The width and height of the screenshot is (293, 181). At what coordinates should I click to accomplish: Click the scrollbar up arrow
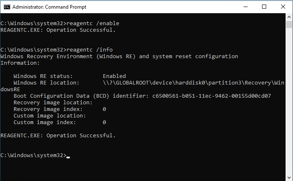click(x=289, y=17)
